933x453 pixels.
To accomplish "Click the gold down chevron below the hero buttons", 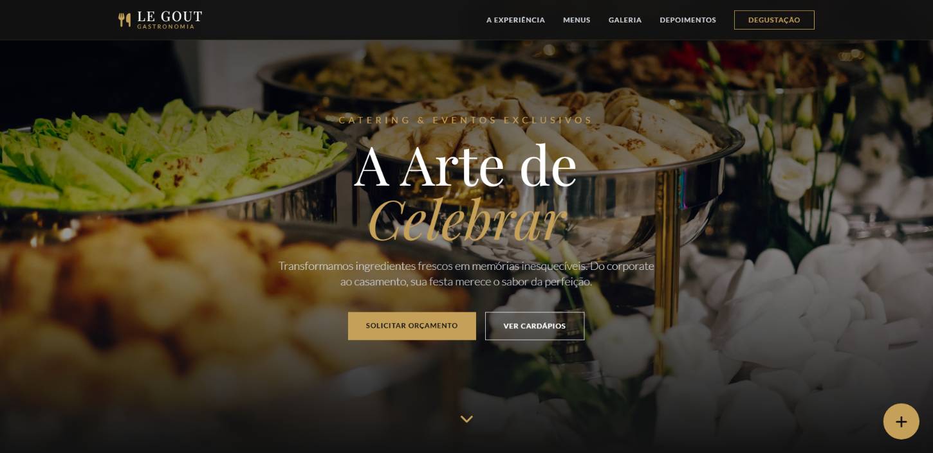I will click(x=466, y=419).
